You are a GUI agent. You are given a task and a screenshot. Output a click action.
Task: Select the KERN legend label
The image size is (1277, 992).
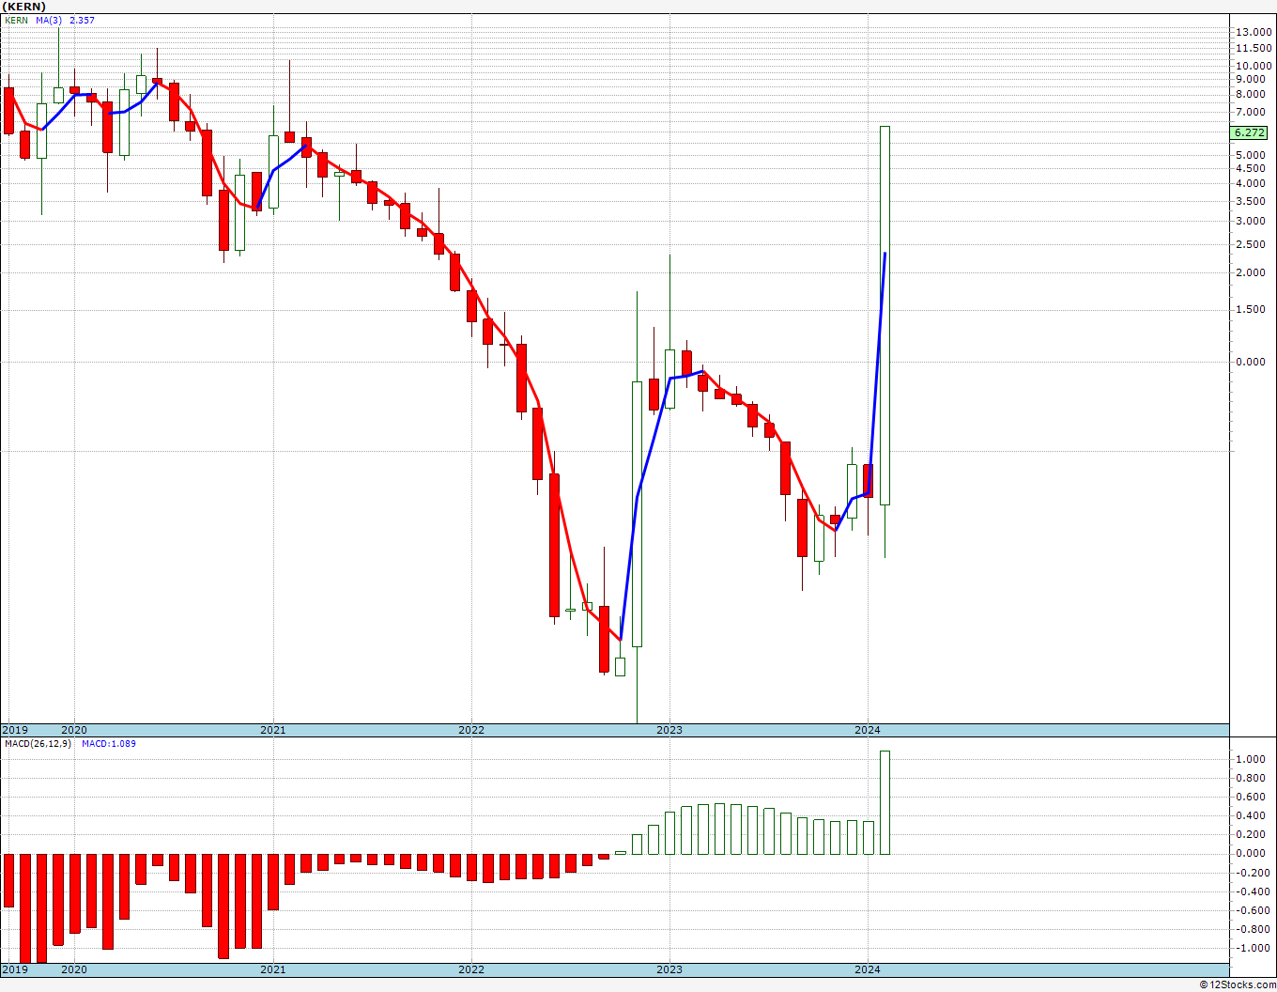point(17,20)
